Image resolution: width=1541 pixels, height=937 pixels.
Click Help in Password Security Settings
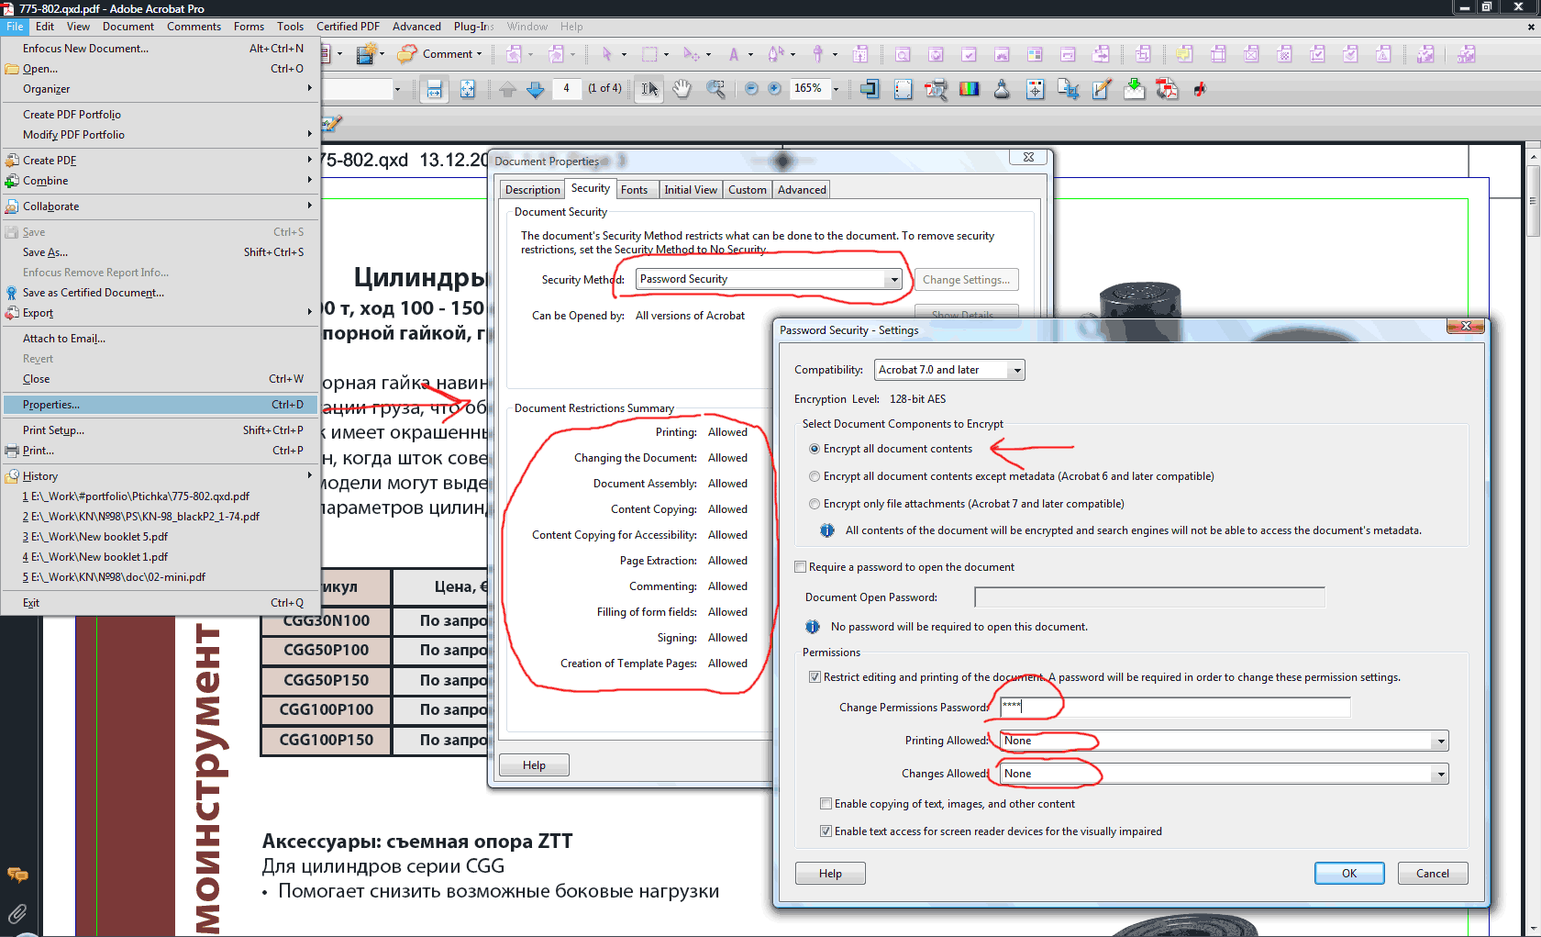pos(830,874)
